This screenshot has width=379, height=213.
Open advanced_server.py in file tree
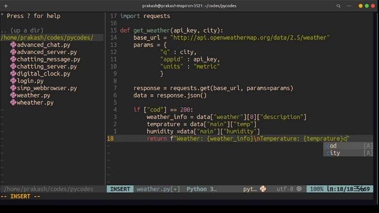tap(47, 52)
